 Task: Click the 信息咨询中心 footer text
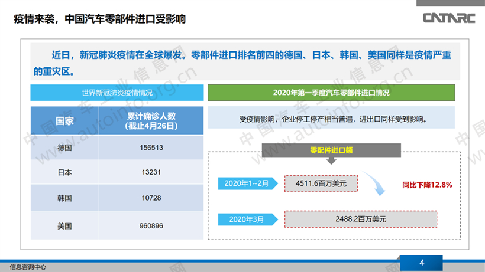coord(25,267)
